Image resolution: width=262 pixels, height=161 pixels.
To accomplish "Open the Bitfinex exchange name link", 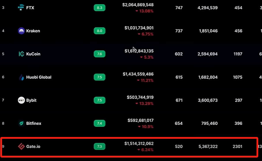I will click(x=34, y=123).
